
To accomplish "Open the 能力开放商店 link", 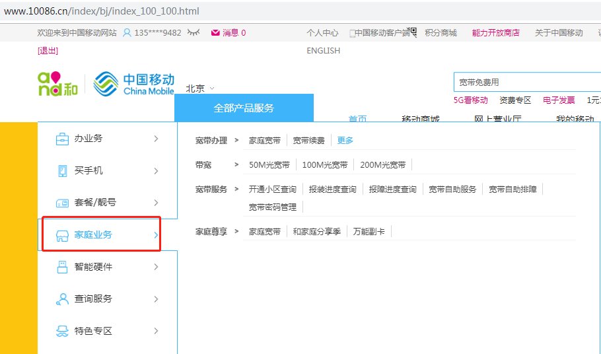I will point(496,33).
